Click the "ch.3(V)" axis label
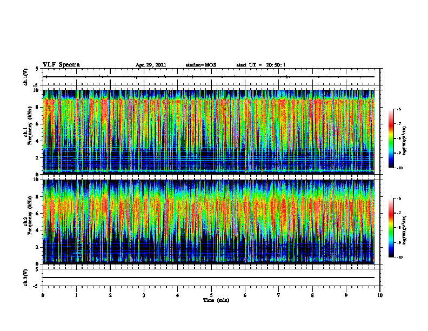428x331 pixels. [26, 277]
